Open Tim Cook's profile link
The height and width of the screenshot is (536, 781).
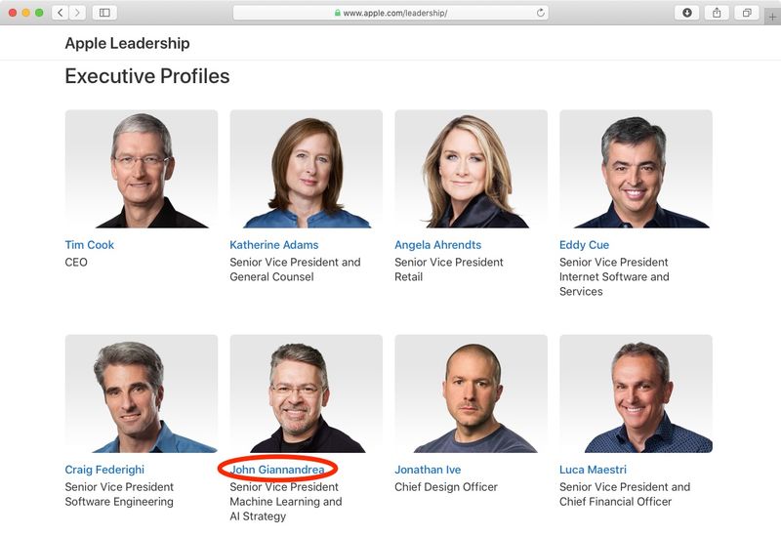[x=89, y=245]
